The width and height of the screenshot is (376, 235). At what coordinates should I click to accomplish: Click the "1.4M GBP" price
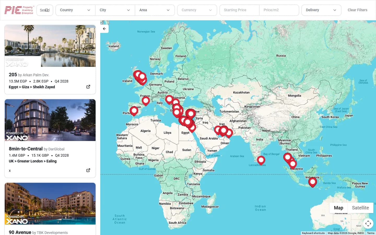pos(17,155)
